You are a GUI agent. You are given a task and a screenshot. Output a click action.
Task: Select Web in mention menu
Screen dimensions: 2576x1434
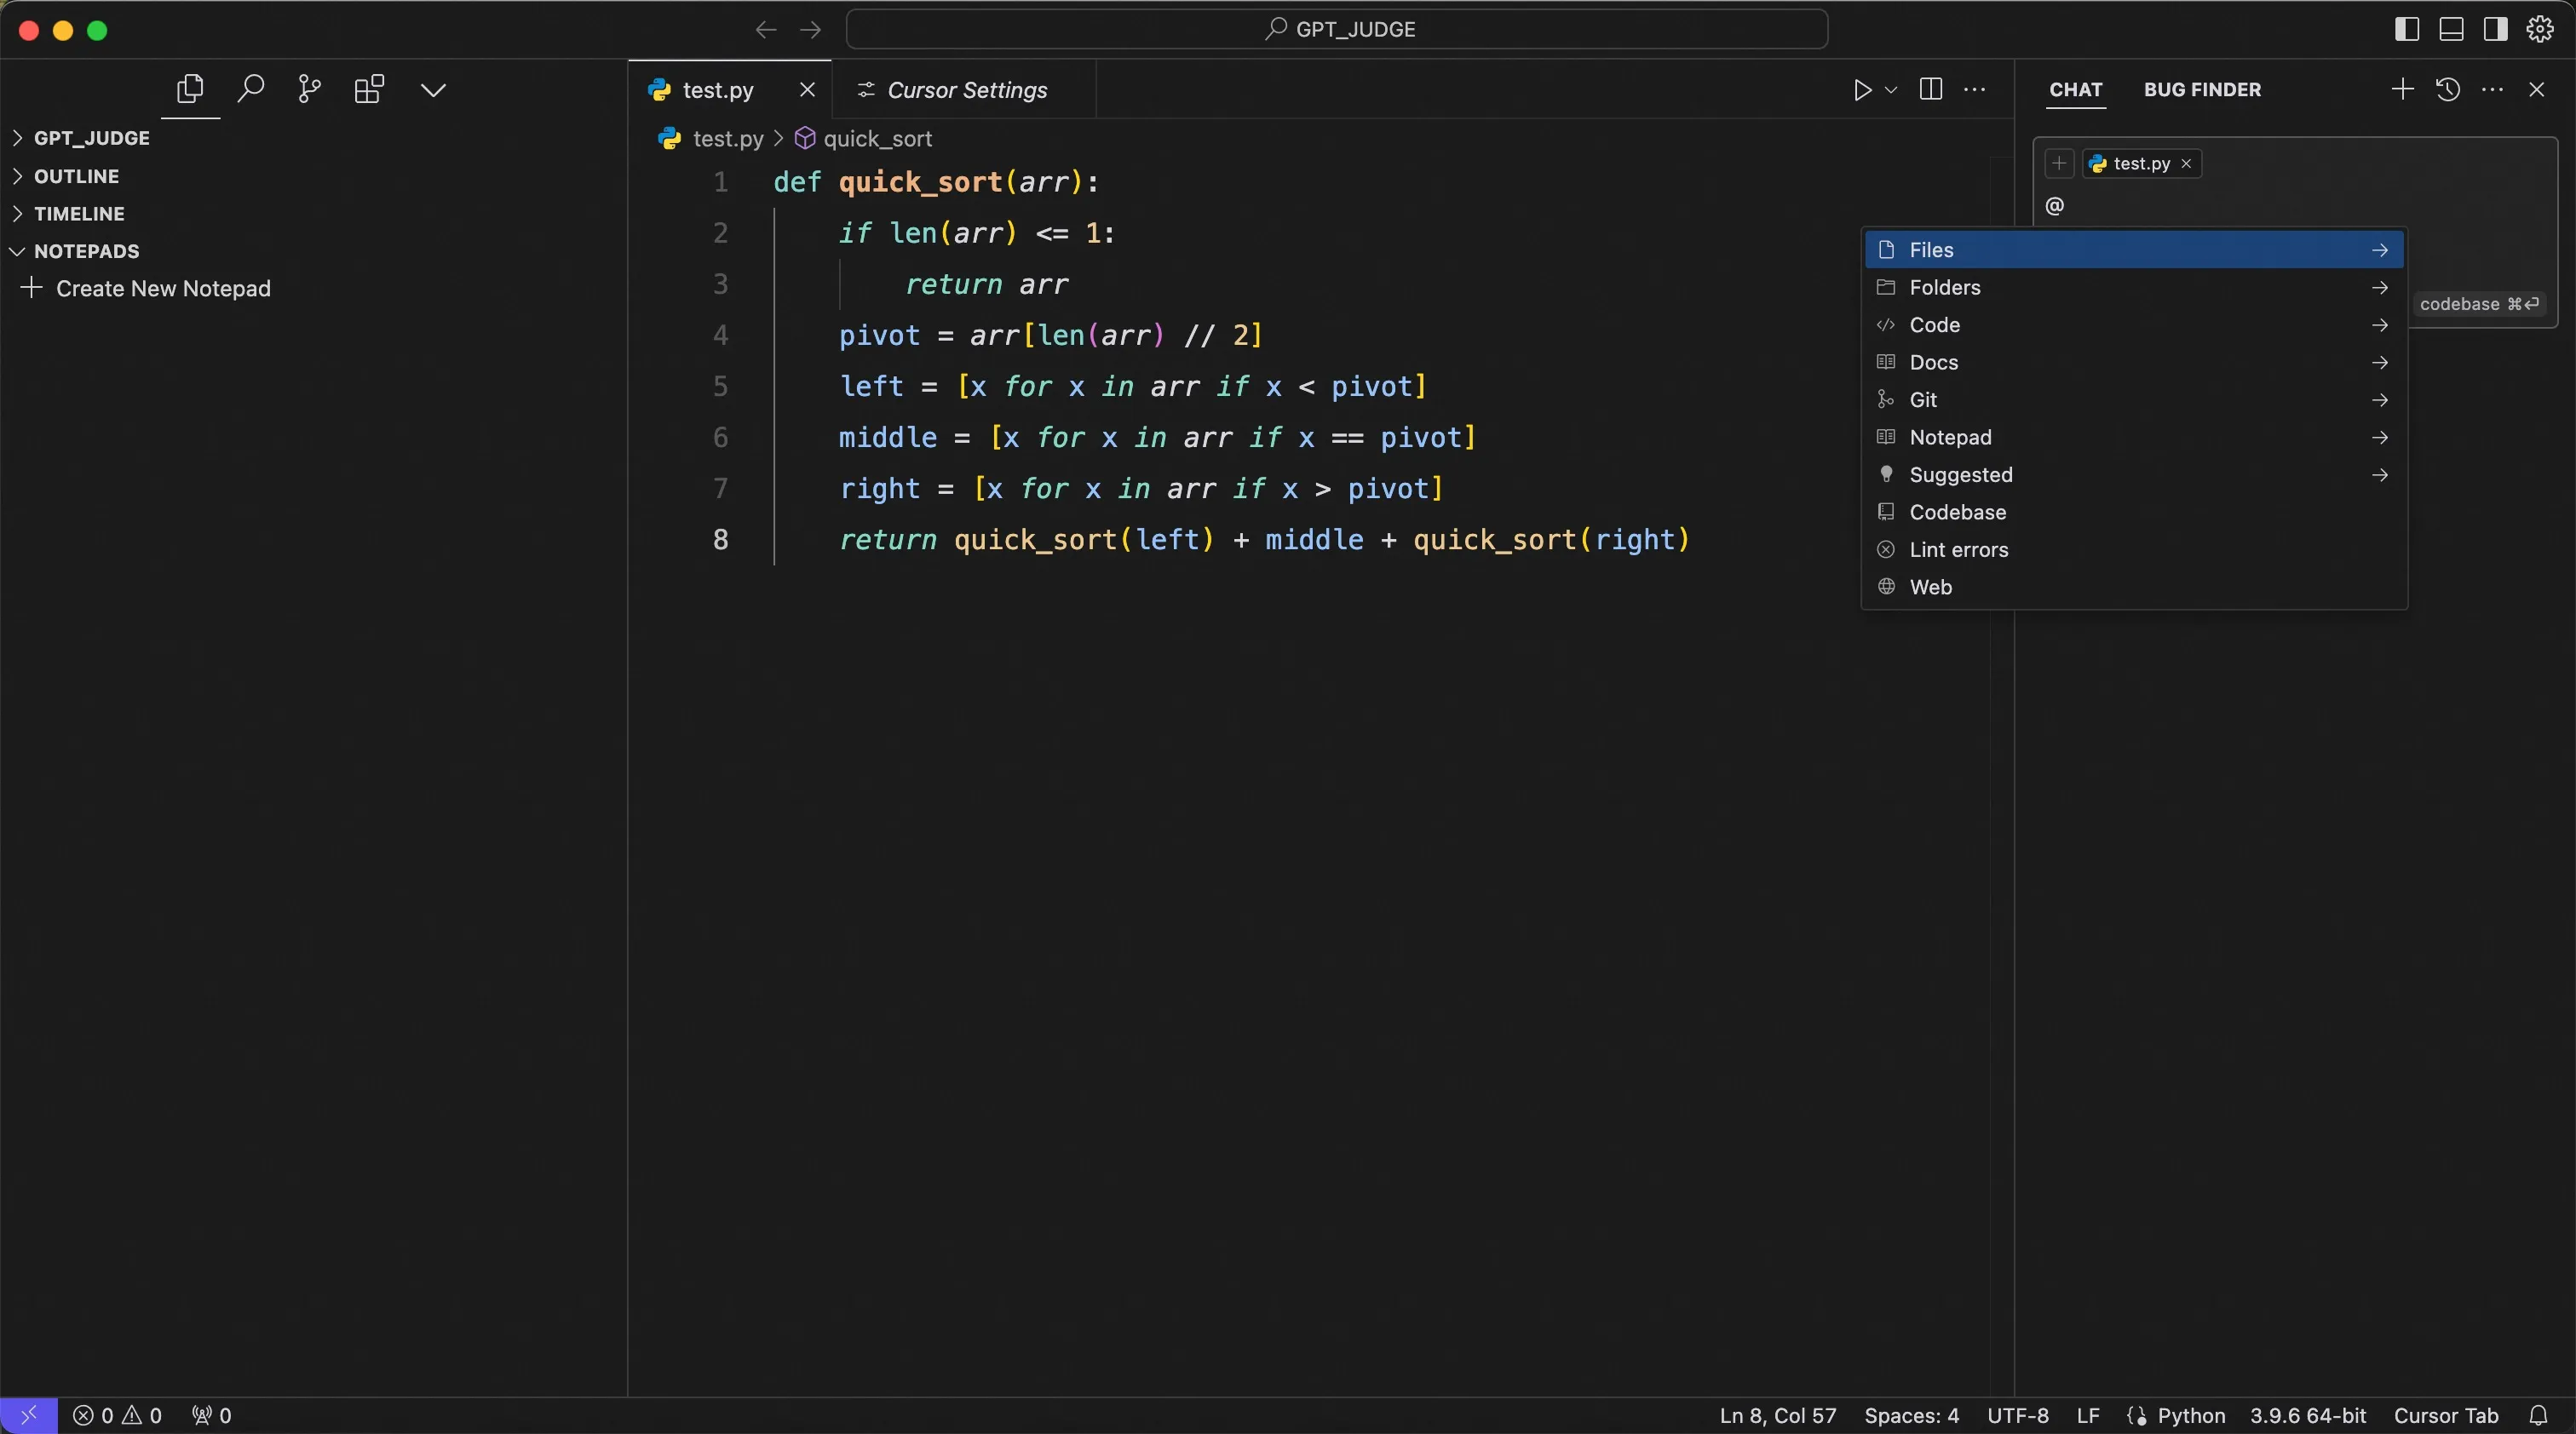[x=2133, y=588]
